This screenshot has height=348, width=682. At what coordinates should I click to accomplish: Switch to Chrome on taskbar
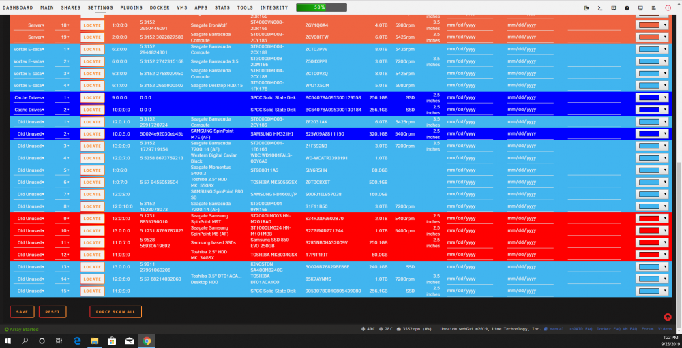(147, 341)
